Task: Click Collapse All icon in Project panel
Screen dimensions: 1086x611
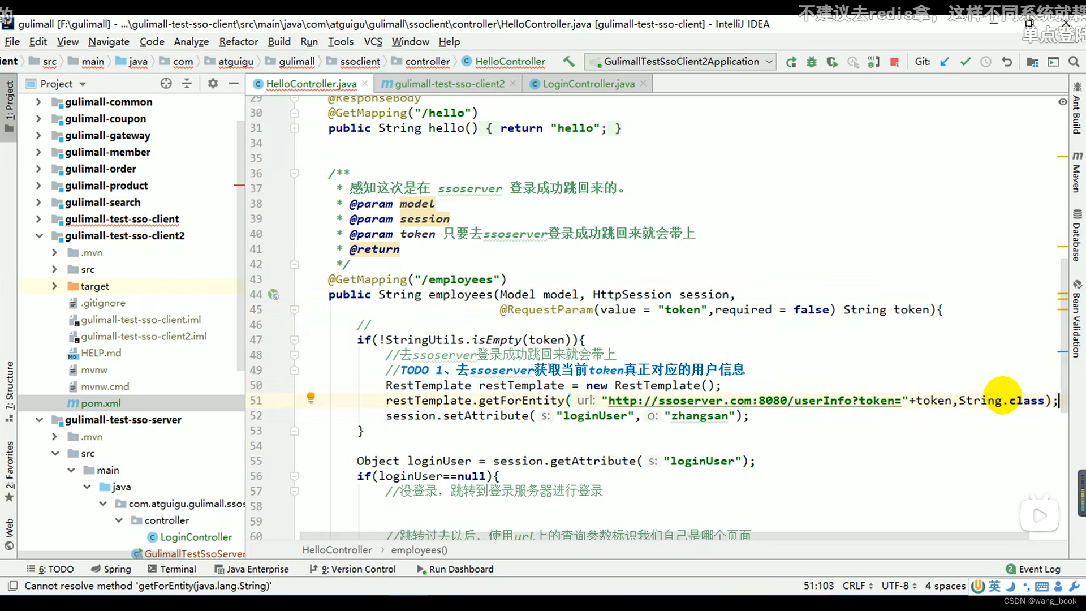Action: click(187, 84)
